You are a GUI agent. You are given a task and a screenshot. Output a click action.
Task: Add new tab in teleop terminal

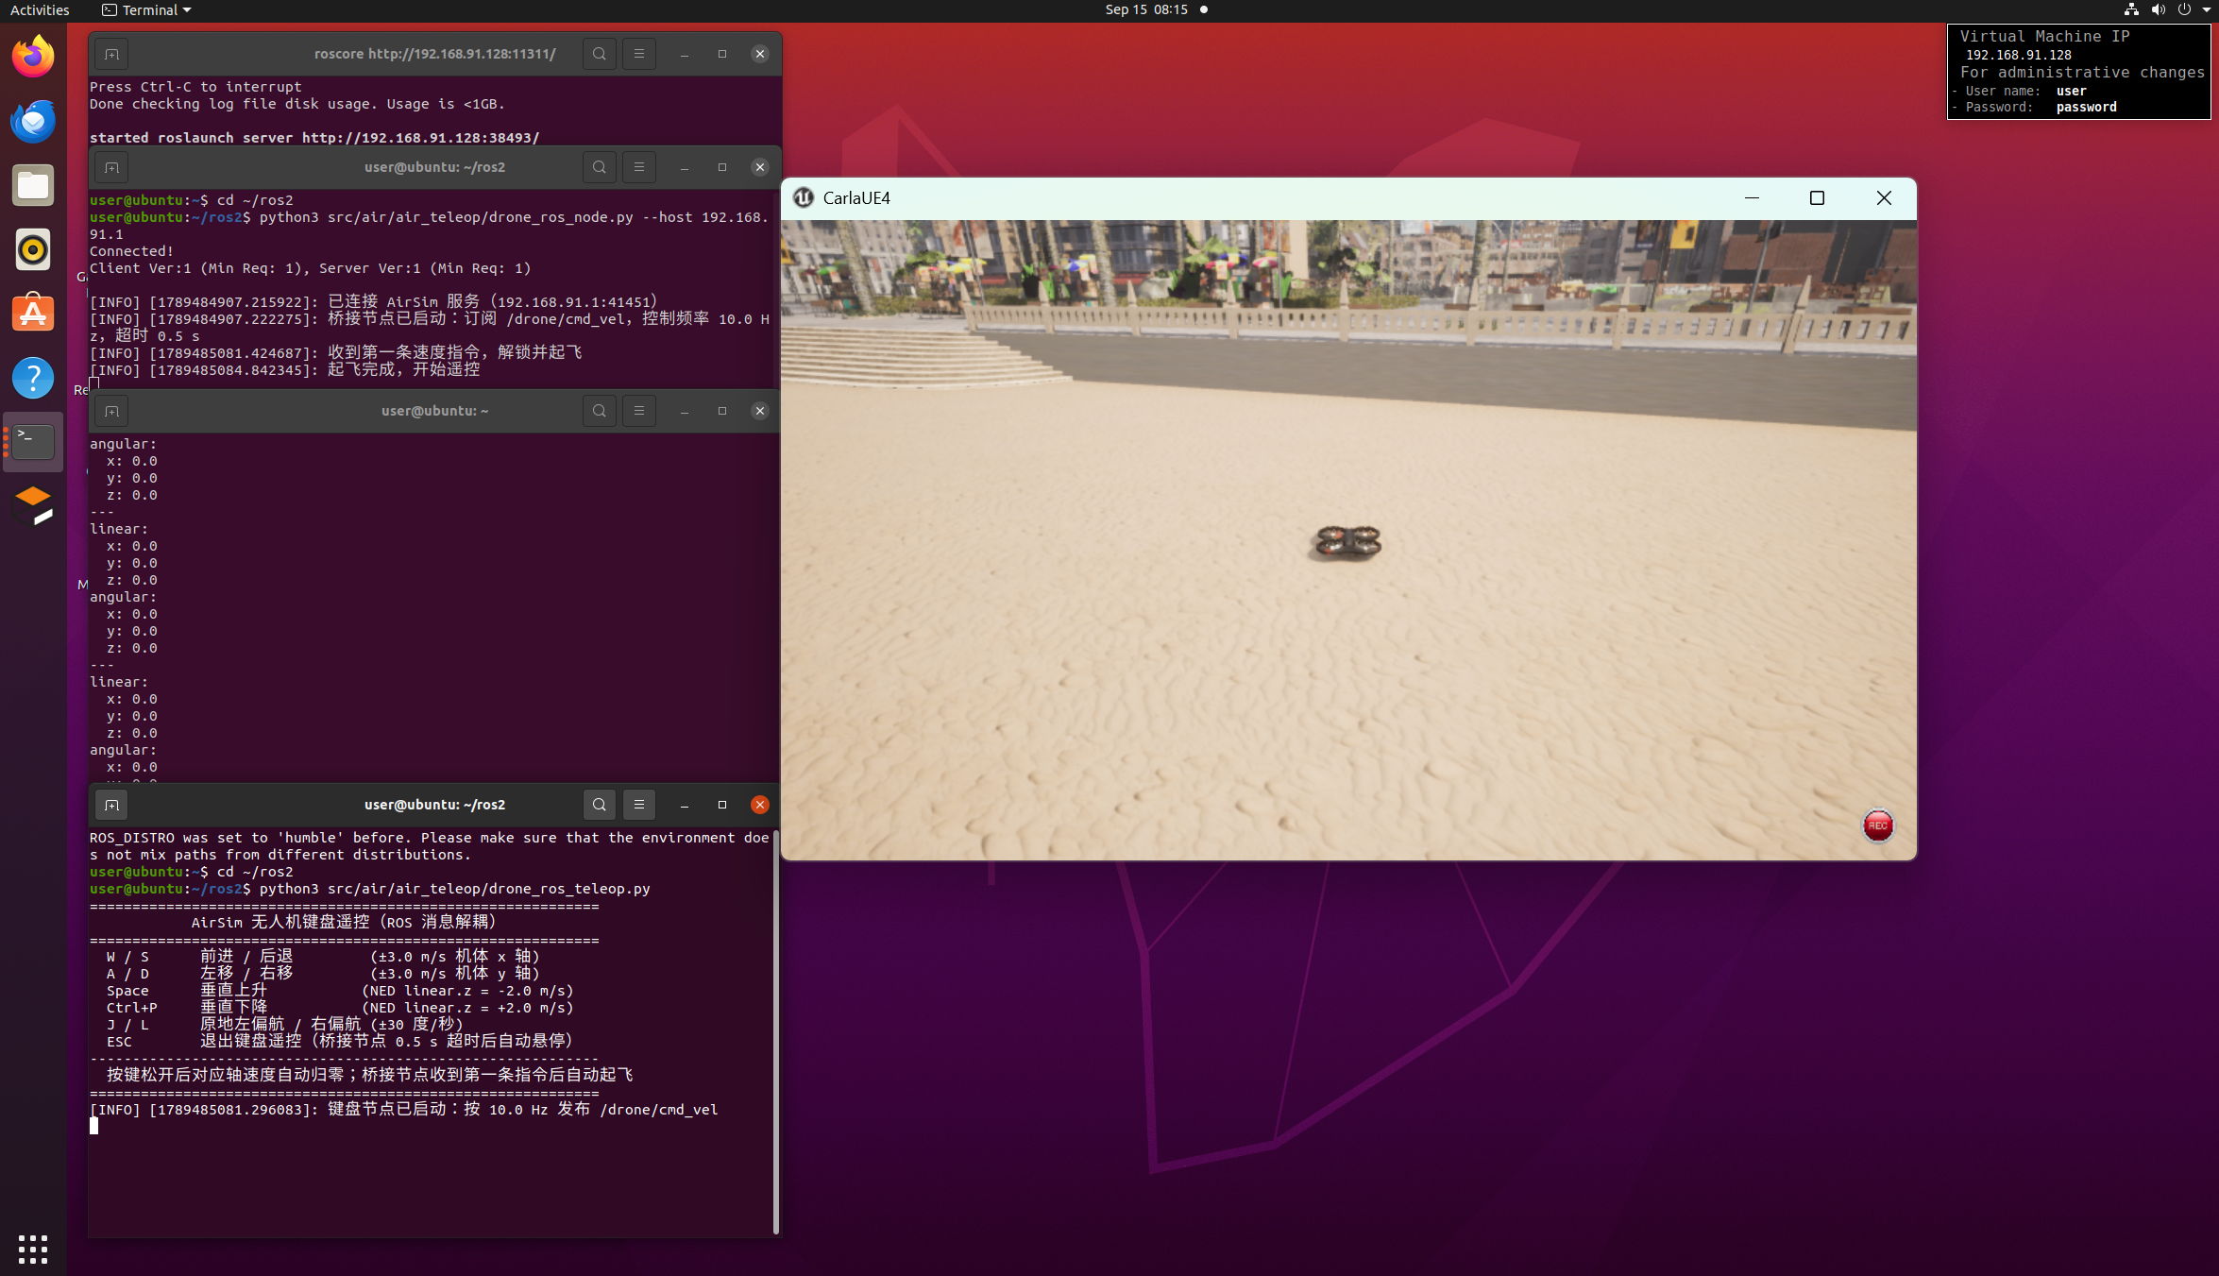point(111,805)
